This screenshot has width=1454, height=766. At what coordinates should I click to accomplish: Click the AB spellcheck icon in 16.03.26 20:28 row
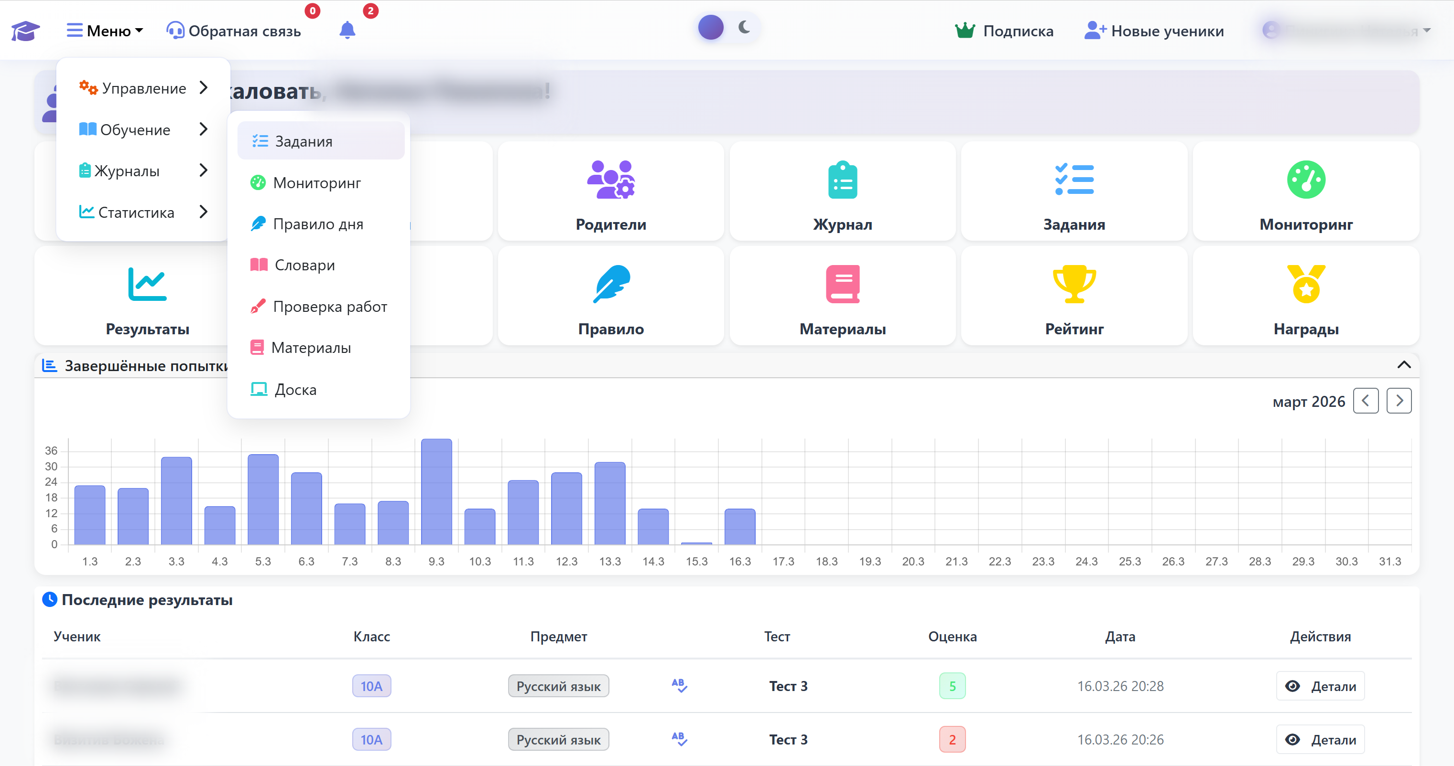tap(679, 685)
